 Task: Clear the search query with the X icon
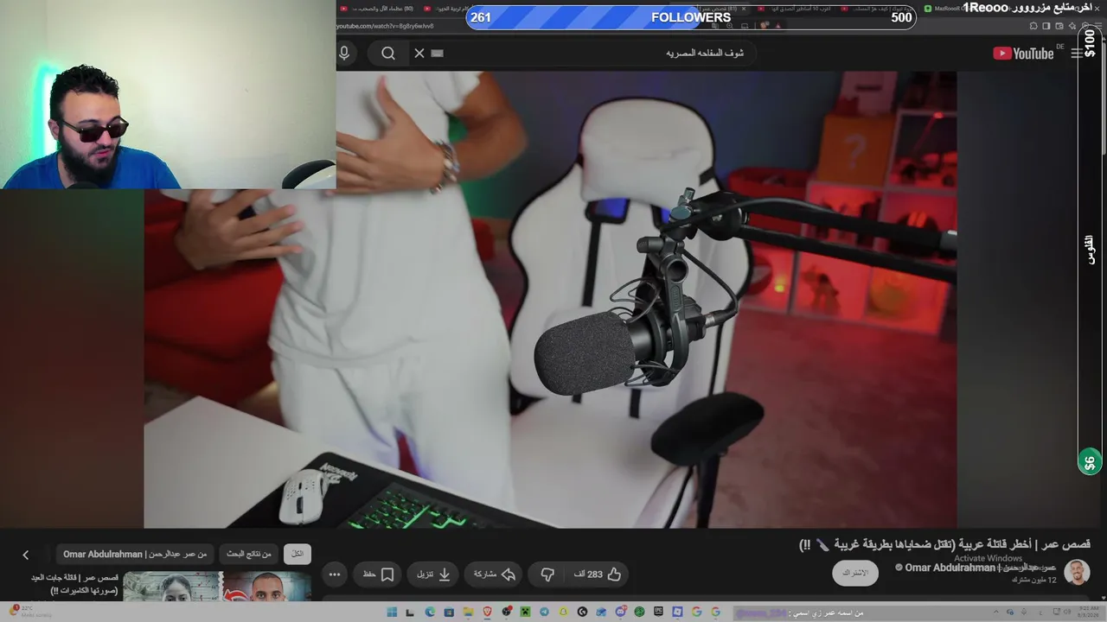pos(419,53)
